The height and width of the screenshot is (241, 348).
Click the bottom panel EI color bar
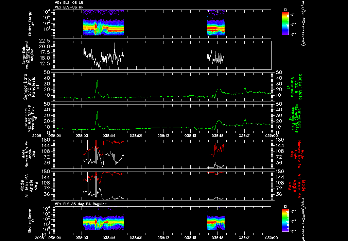coord(285,221)
